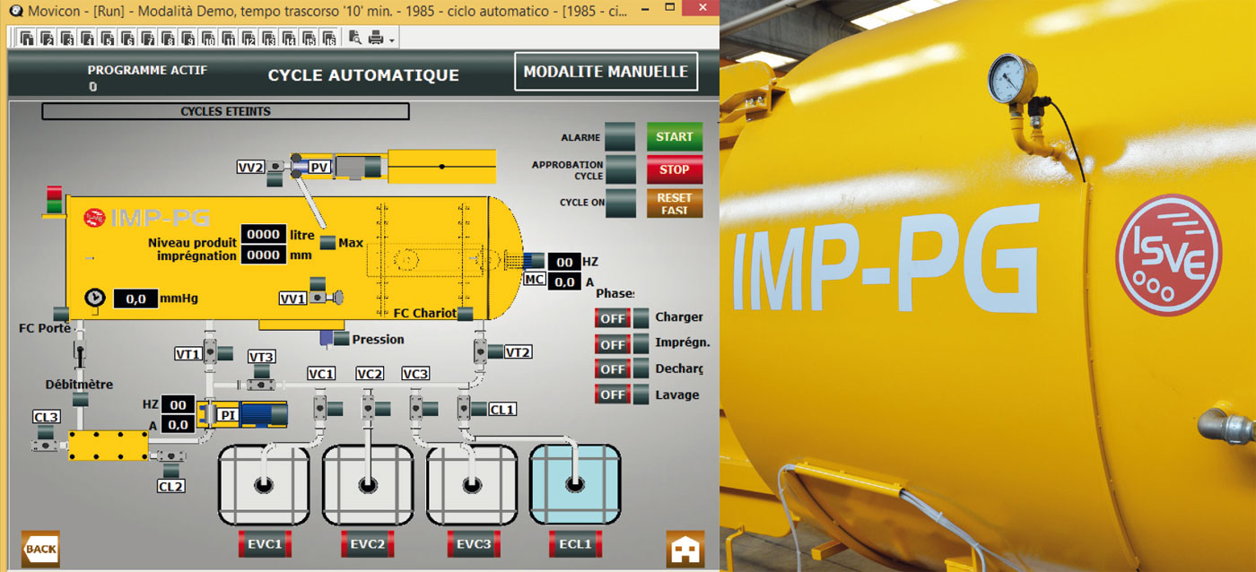Screen dimensions: 1256x572
Task: Click the EVC2 tank button
Action: pos(368,543)
